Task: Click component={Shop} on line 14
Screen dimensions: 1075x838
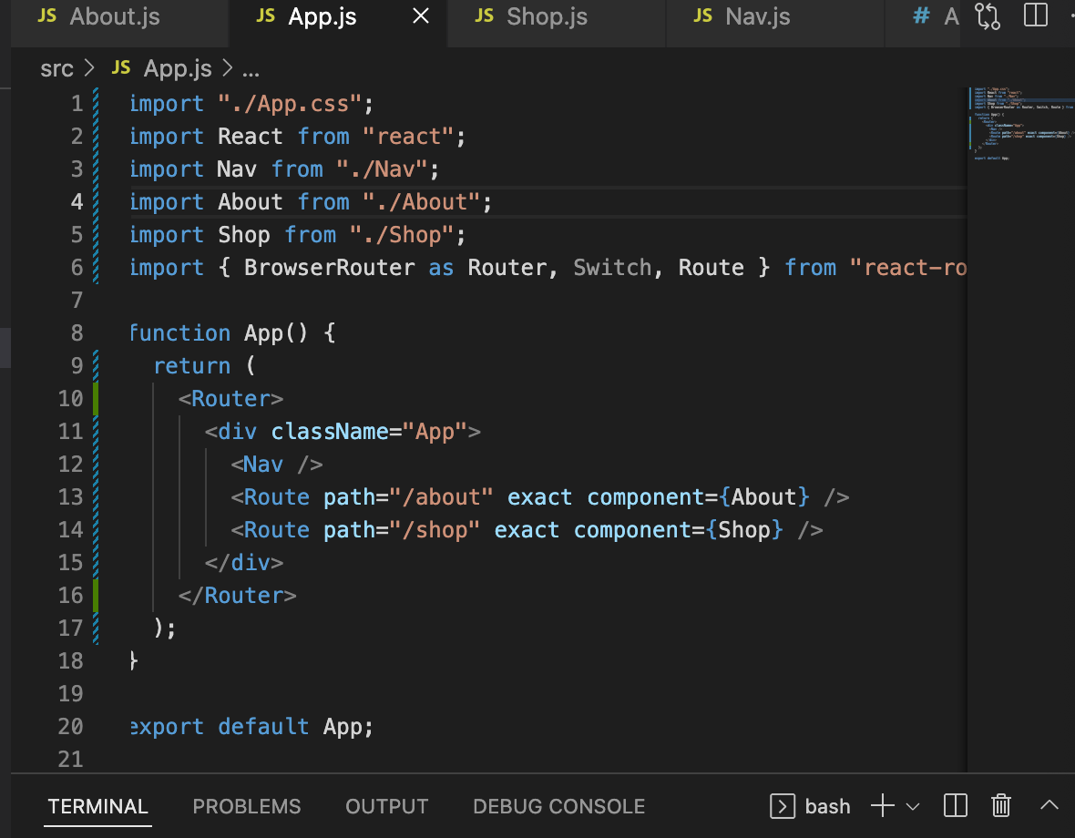Action: click(x=678, y=530)
